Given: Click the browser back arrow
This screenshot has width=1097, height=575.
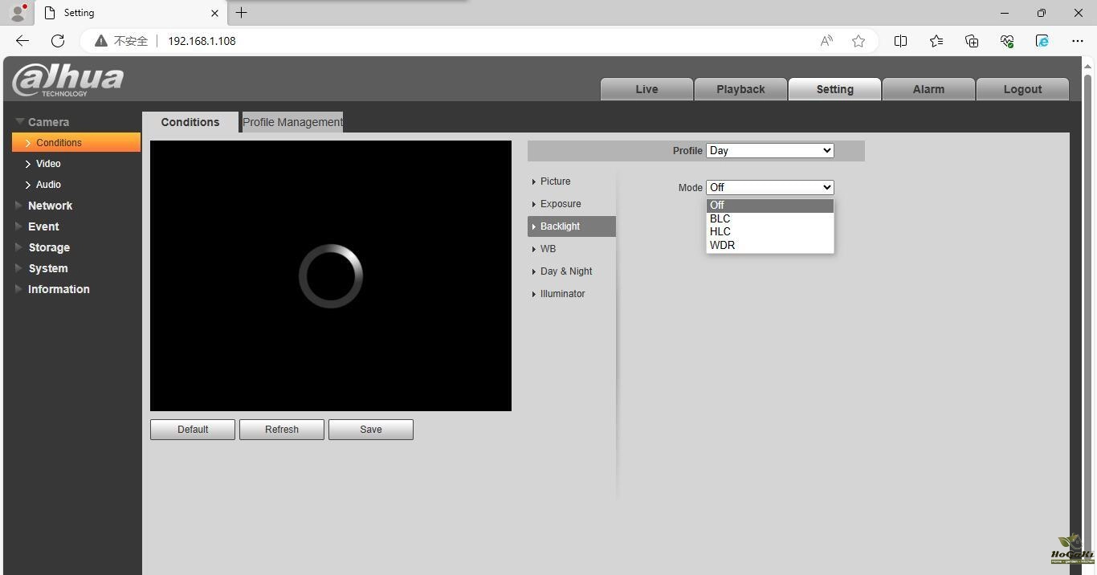Looking at the screenshot, I should pyautogui.click(x=22, y=41).
